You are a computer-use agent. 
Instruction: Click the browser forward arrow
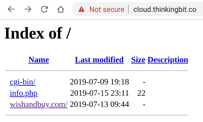click(x=28, y=9)
